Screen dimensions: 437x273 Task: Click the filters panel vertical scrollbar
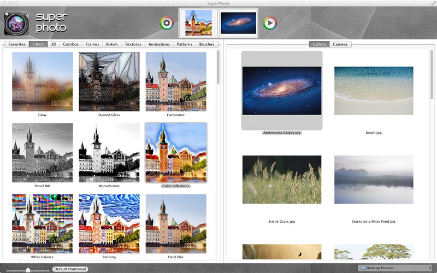[218, 67]
